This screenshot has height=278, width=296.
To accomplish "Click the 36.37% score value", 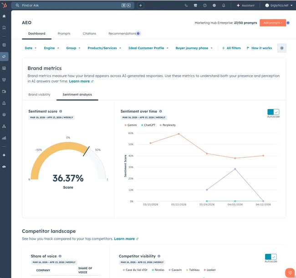I will pos(68,178).
